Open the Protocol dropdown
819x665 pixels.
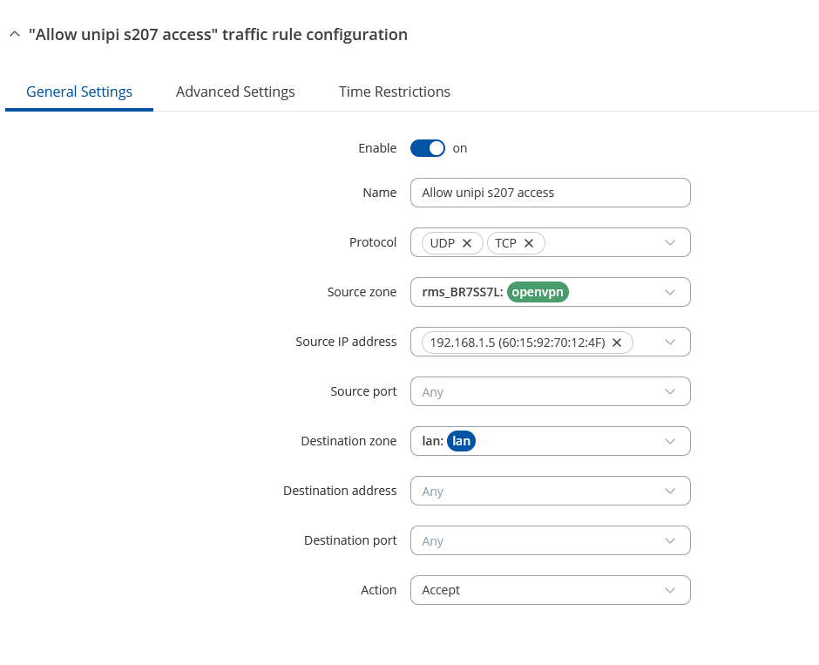click(x=669, y=243)
